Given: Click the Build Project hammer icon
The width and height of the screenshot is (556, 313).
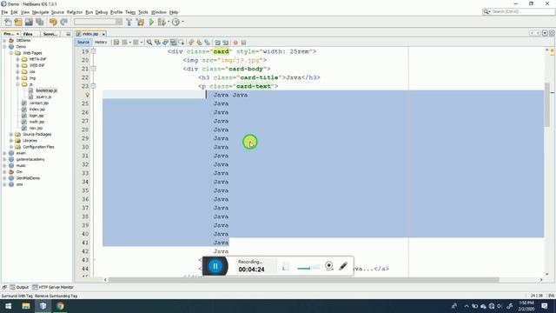Looking at the screenshot, I should [129, 22].
